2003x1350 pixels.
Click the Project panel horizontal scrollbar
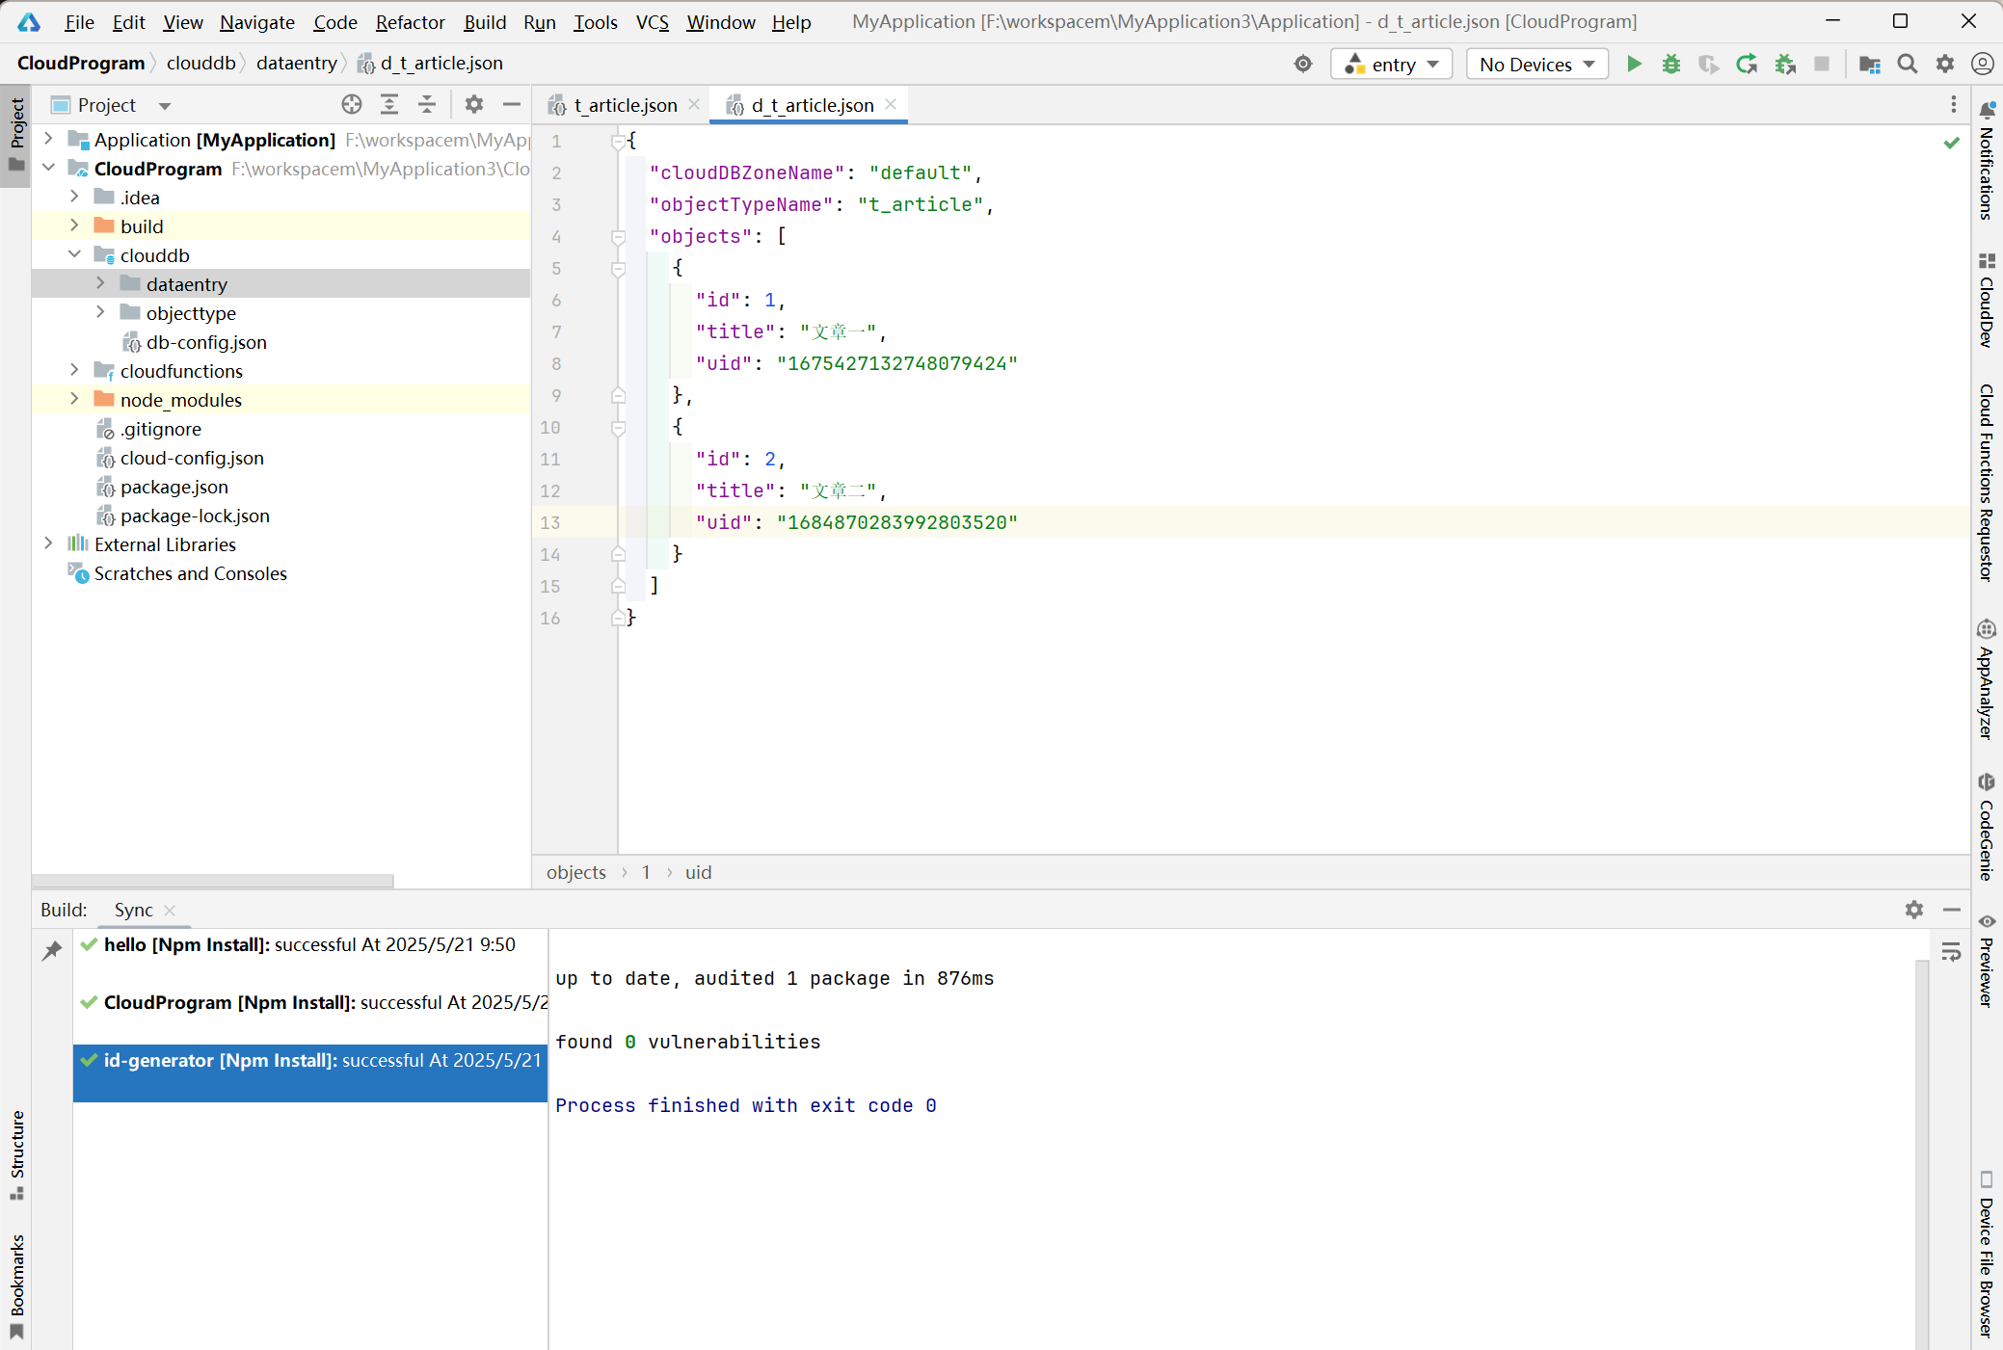(212, 881)
